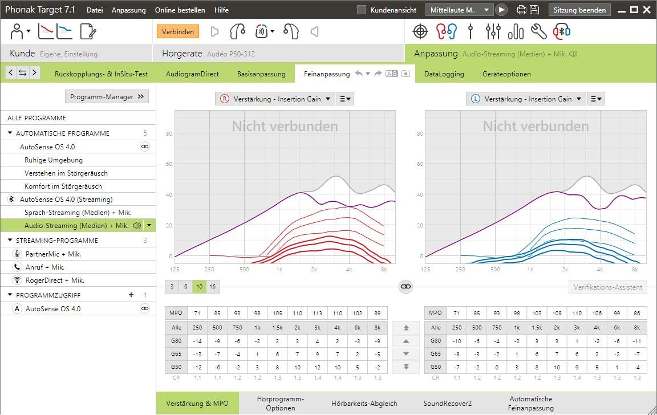Open the Programm-Manager
The height and width of the screenshot is (415, 657).
coord(107,97)
